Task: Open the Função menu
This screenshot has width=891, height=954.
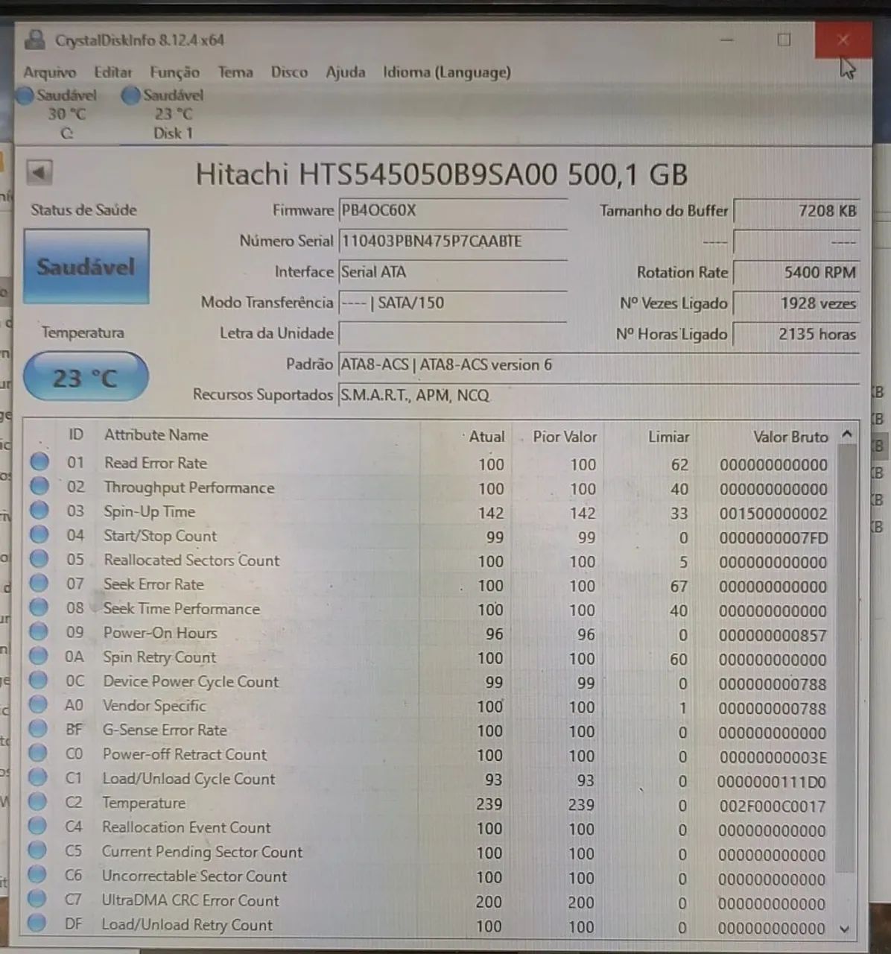Action: click(175, 72)
